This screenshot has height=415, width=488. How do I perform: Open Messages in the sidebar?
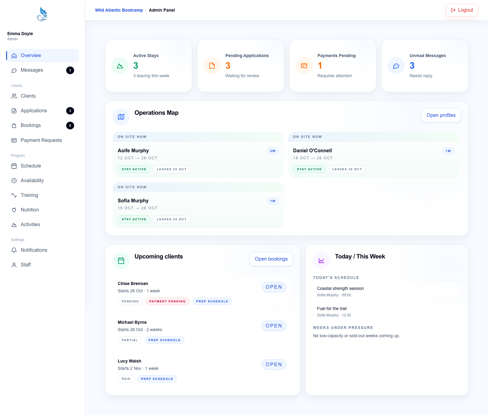pyautogui.click(x=42, y=70)
